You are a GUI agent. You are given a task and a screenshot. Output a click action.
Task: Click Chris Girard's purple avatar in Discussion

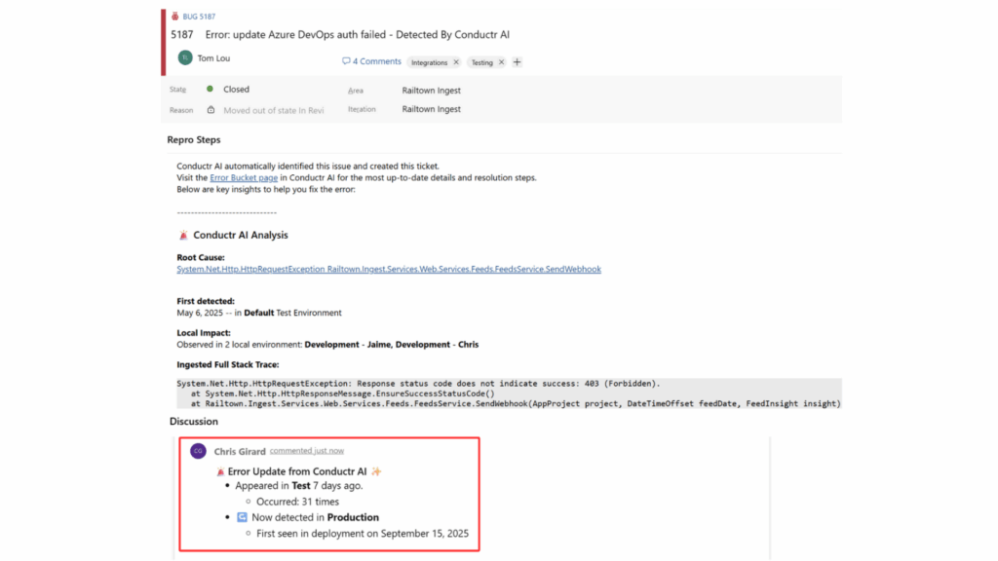pyautogui.click(x=198, y=451)
